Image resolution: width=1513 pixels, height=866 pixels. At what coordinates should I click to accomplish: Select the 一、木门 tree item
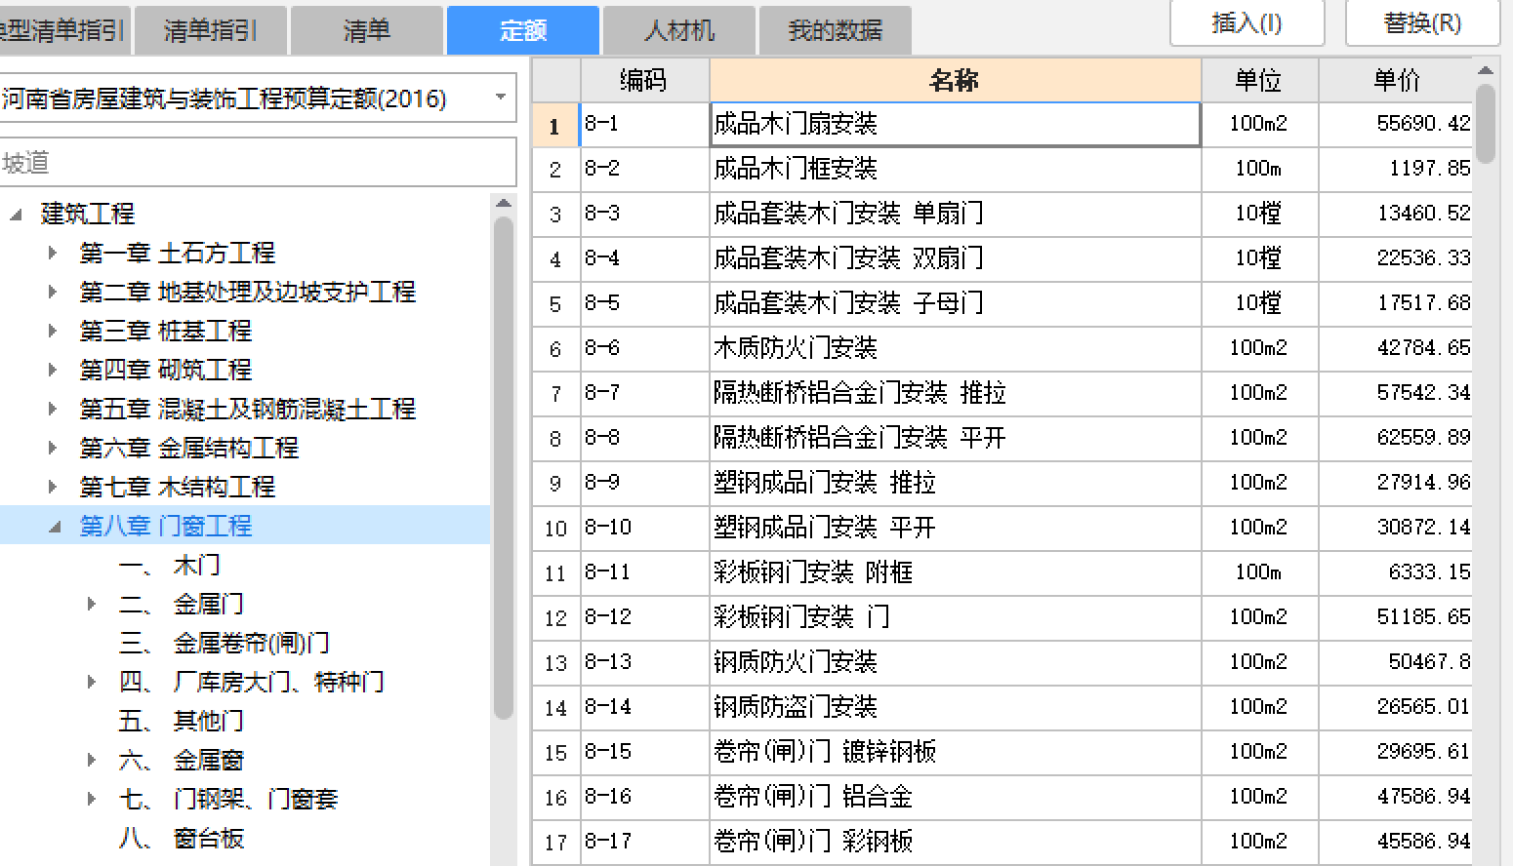pyautogui.click(x=197, y=565)
